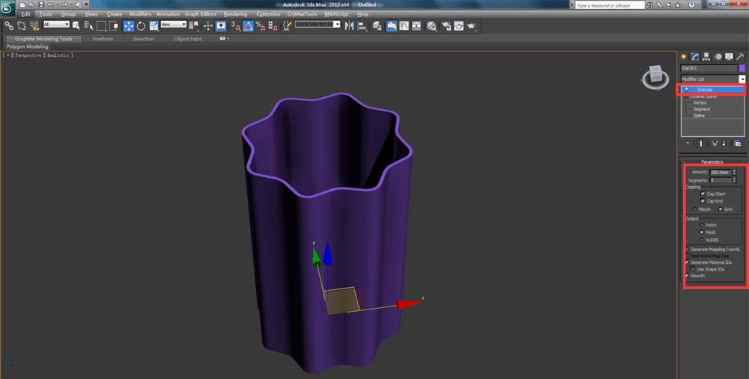The height and width of the screenshot is (379, 749).
Task: Click the Mirror tool icon
Action: (x=349, y=25)
